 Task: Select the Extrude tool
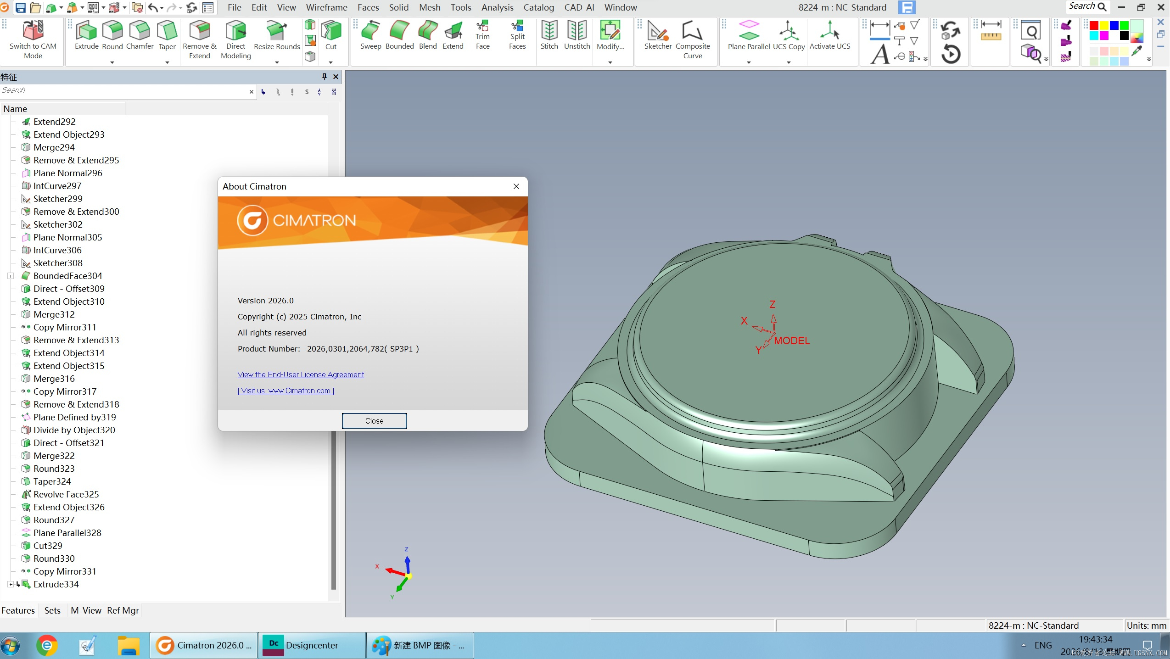tap(86, 35)
